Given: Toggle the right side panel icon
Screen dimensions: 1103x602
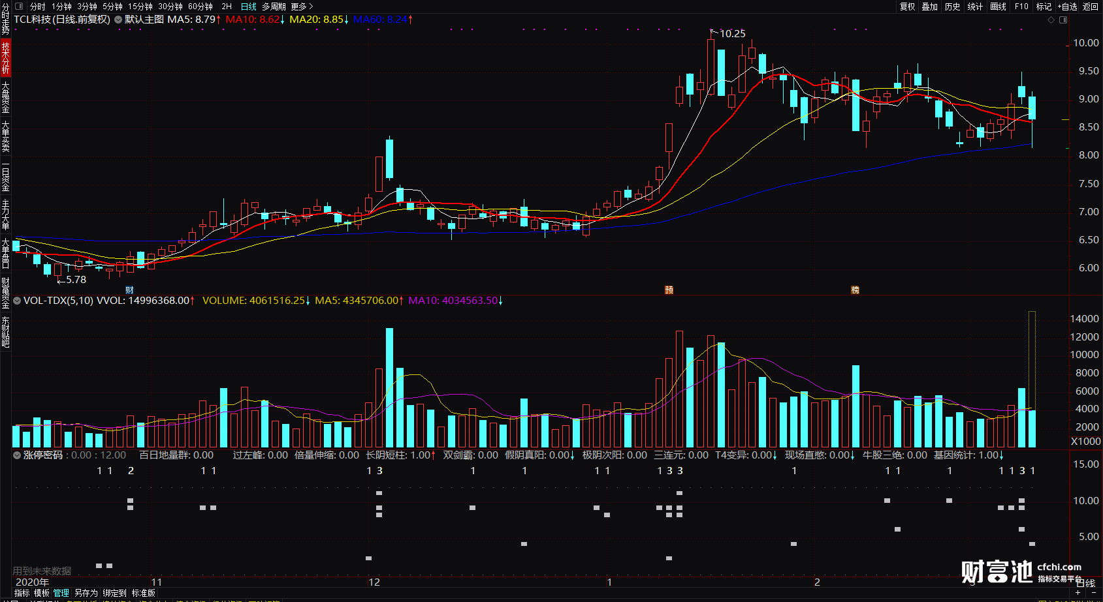Looking at the screenshot, I should click(x=1063, y=20).
